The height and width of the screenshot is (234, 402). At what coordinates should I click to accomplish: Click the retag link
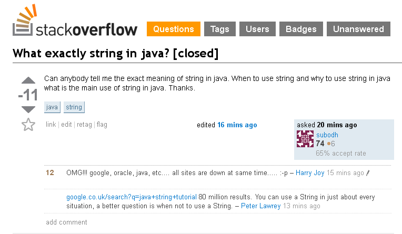(x=84, y=125)
